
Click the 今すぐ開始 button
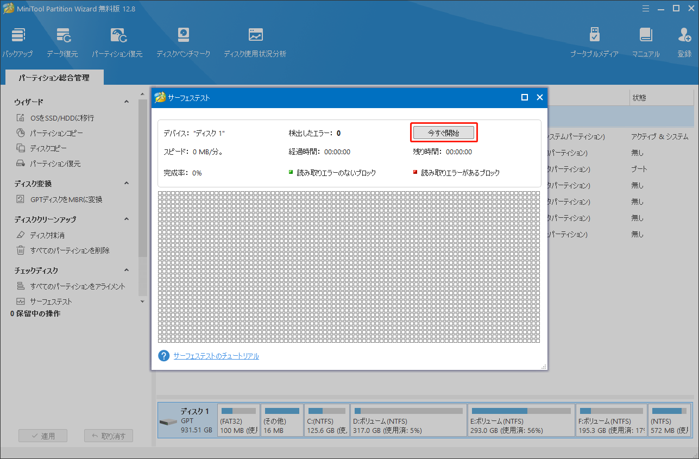pyautogui.click(x=444, y=133)
